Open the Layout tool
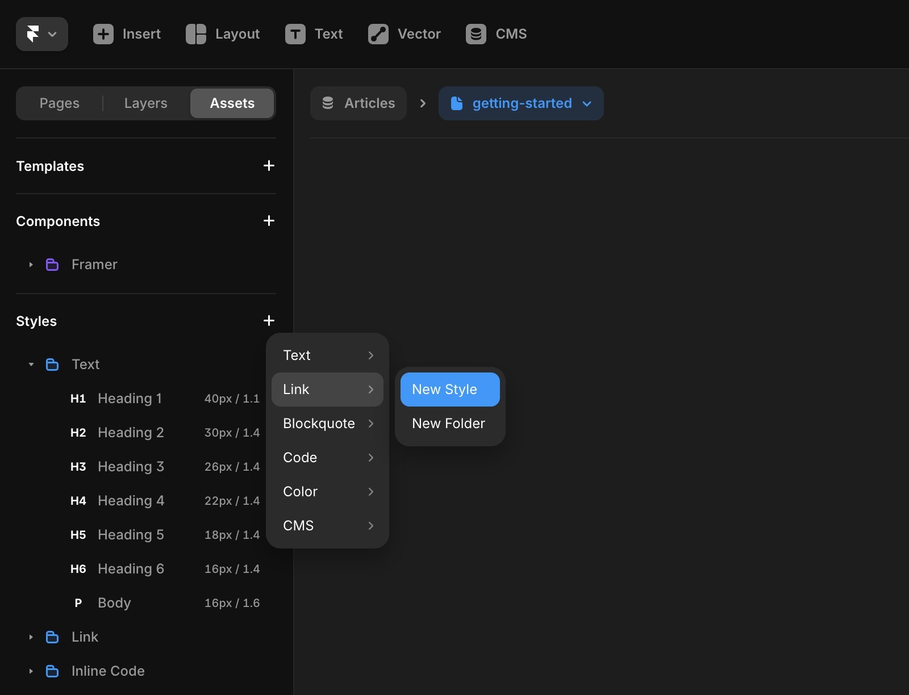Screen dimensions: 909x695 tap(222, 34)
